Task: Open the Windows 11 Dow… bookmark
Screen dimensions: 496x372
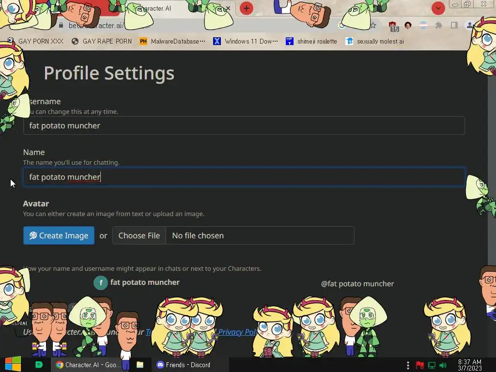Action: [246, 42]
